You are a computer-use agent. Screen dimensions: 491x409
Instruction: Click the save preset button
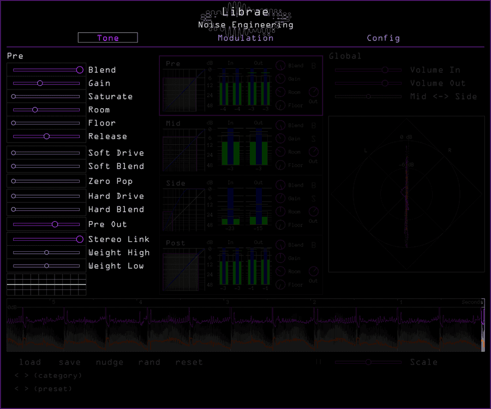(x=69, y=362)
